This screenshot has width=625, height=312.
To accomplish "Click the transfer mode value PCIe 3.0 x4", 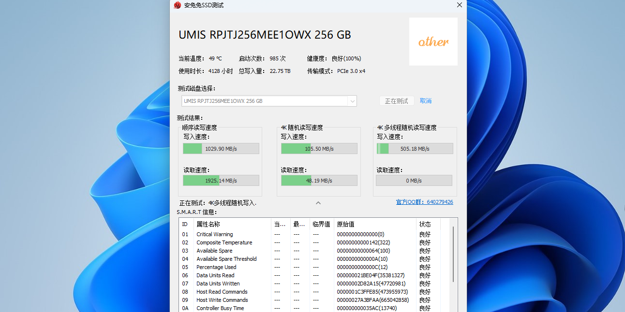I will [x=351, y=71].
